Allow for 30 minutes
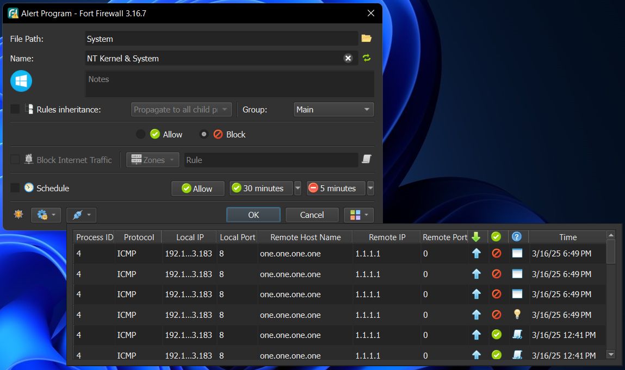Viewport: 625px width, 370px height. tap(262, 188)
